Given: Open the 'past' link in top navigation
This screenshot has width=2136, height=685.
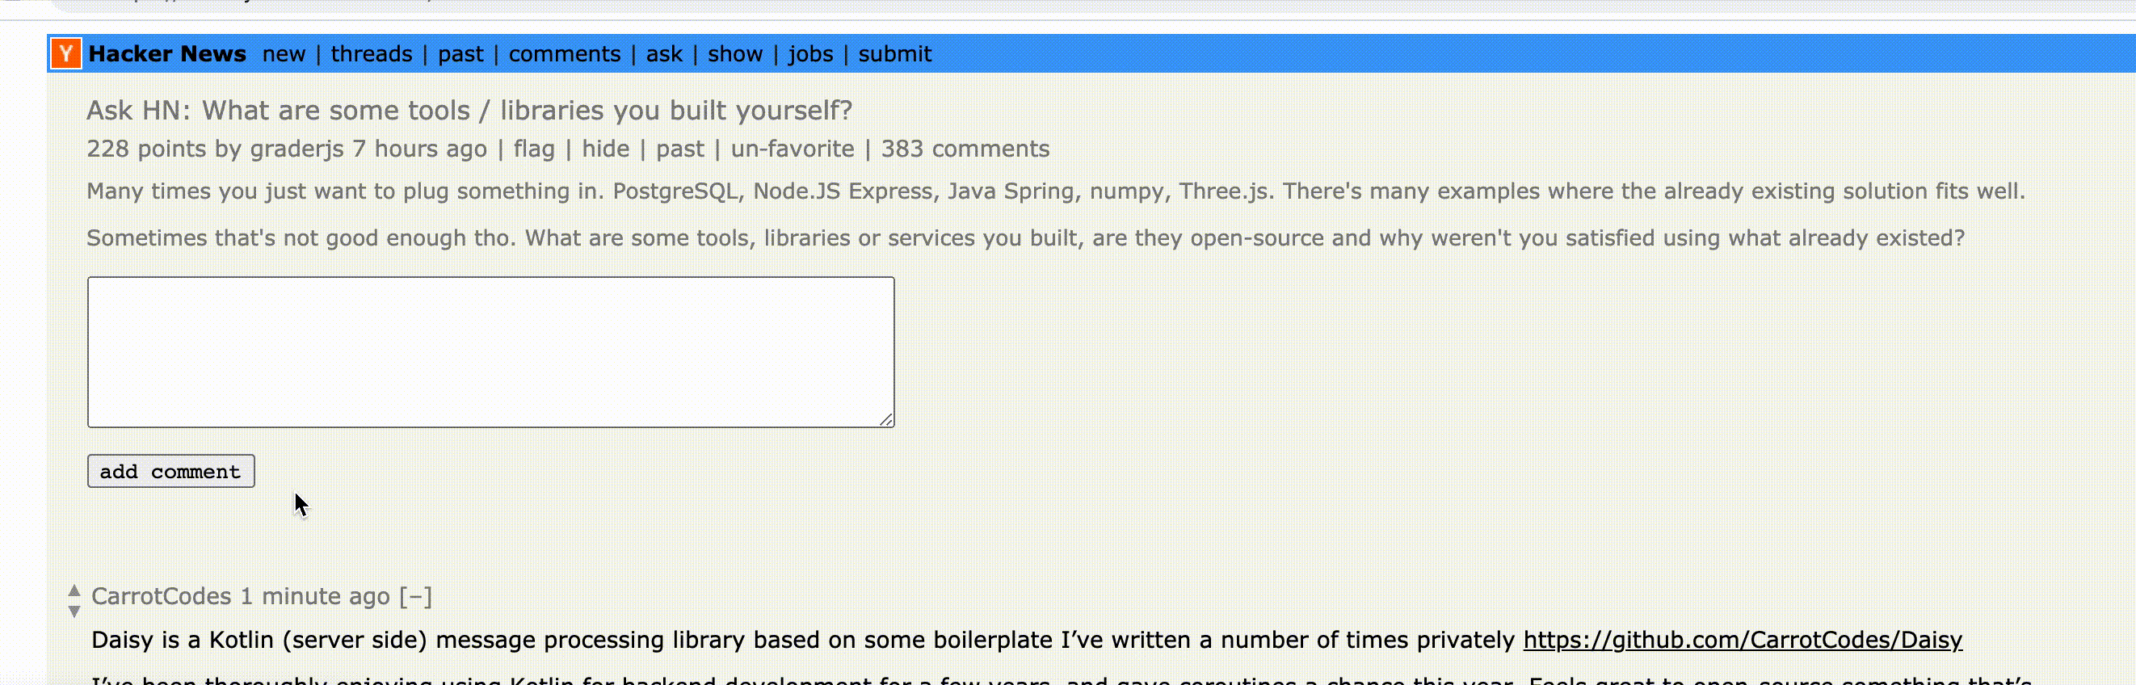Looking at the screenshot, I should (460, 54).
